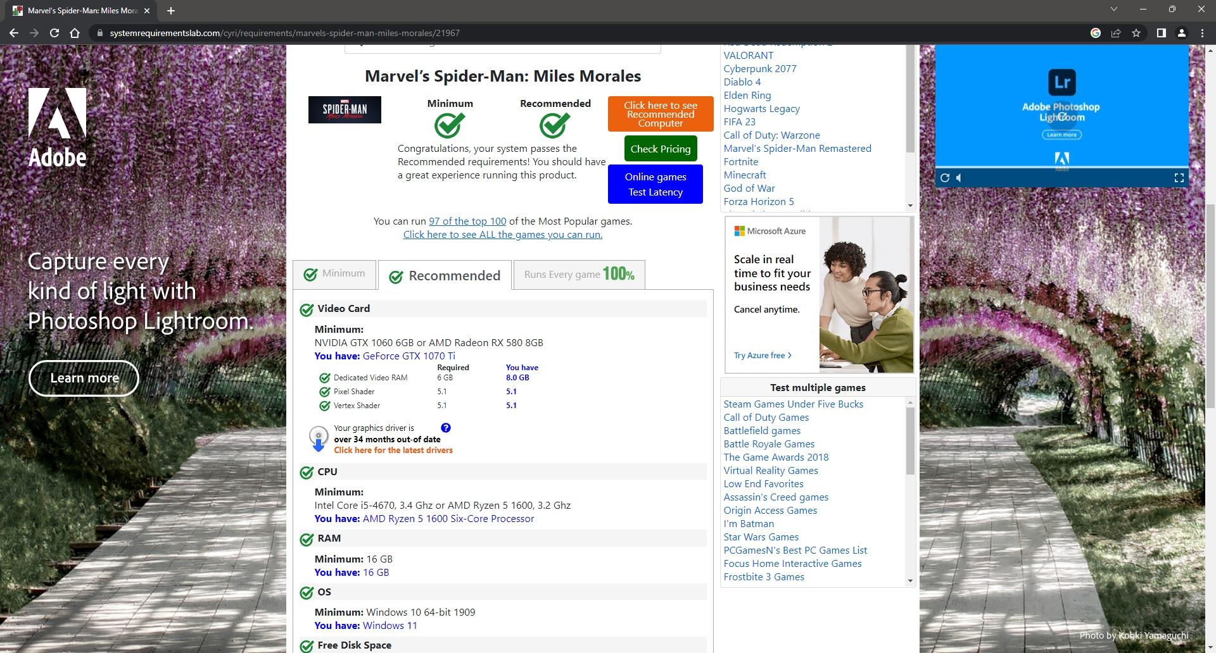Mute the Lightroom video ad
Screen dimensions: 1216x653
point(959,178)
